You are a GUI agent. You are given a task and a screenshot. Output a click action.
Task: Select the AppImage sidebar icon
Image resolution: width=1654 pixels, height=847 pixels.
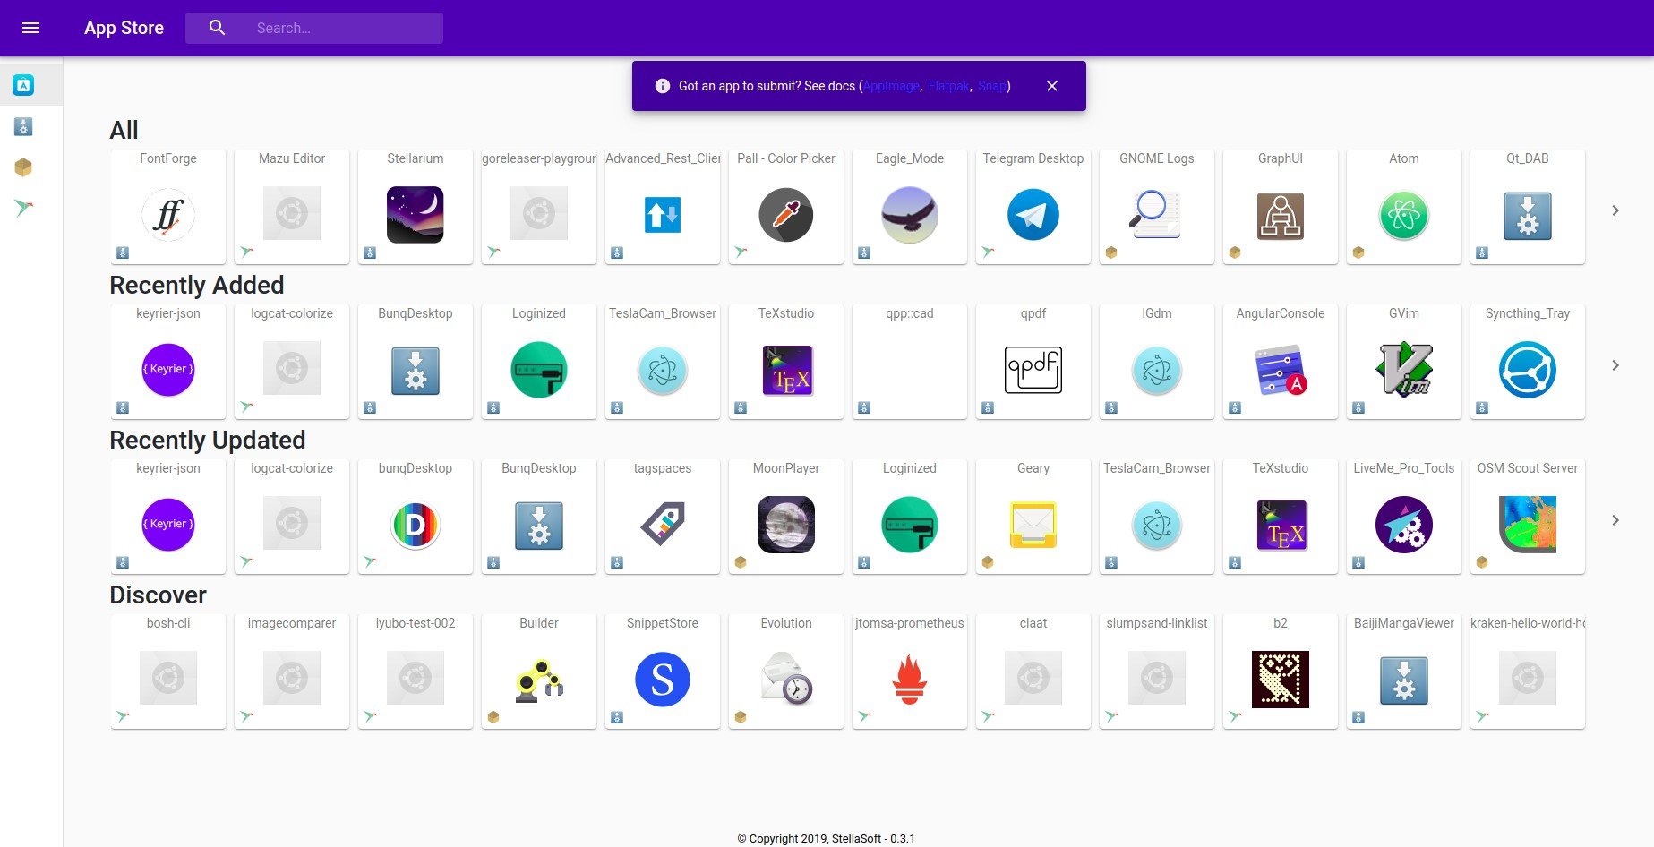(x=23, y=127)
